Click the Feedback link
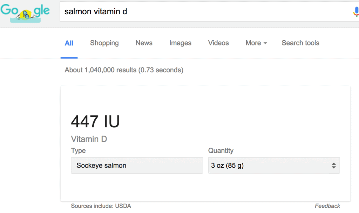 [327, 206]
